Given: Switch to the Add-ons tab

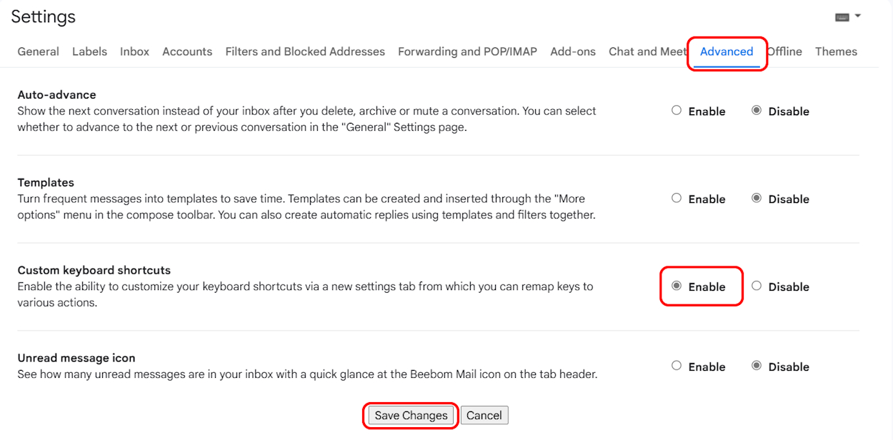Looking at the screenshot, I should [572, 51].
